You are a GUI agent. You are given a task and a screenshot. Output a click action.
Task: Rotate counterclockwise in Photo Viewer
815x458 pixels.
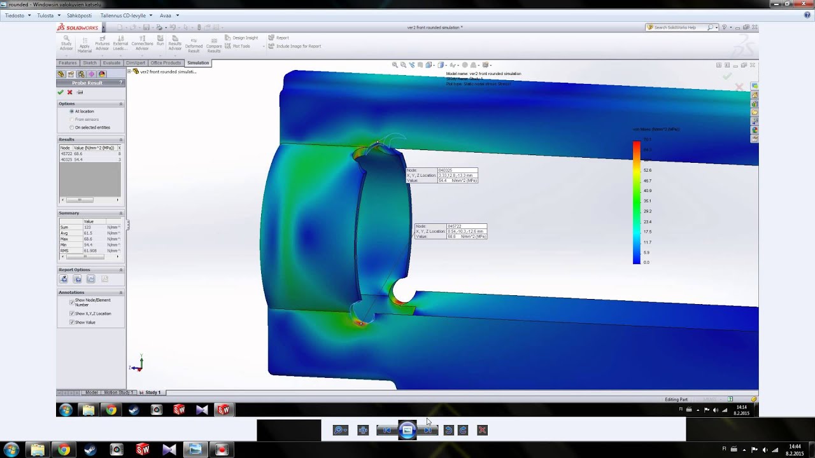[x=448, y=430]
